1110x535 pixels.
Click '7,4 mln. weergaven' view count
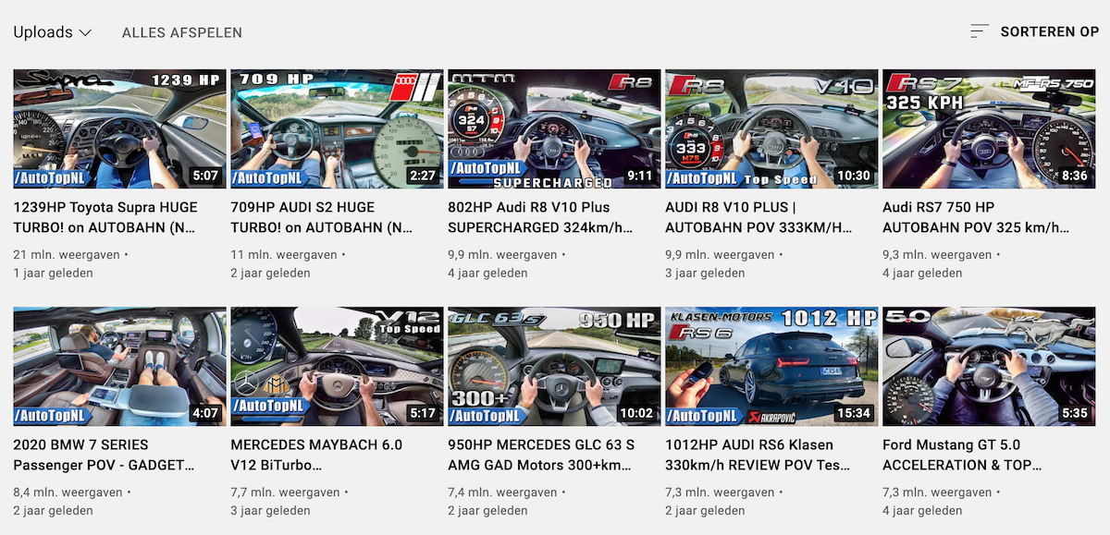(502, 492)
